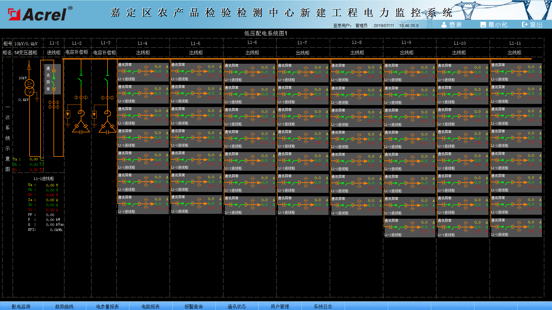Click the 出线柜 label under L1-7
Viewport: 552px width, 310px height.
coord(303,53)
